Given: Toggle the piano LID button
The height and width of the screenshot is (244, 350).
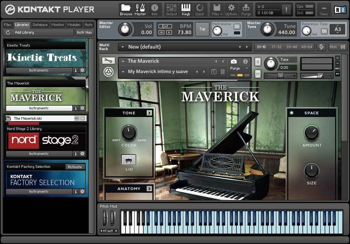Looking at the screenshot, I should coord(129,160).
